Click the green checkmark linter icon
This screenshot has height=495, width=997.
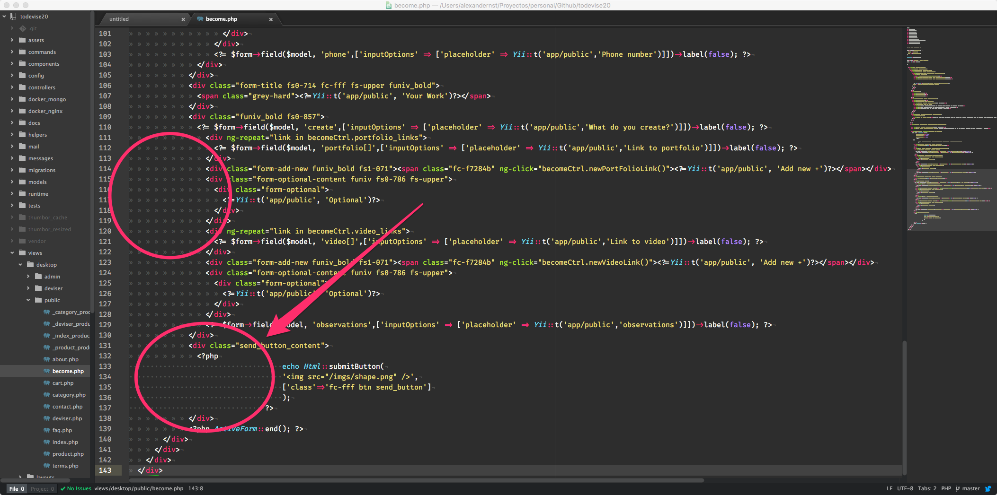click(63, 489)
